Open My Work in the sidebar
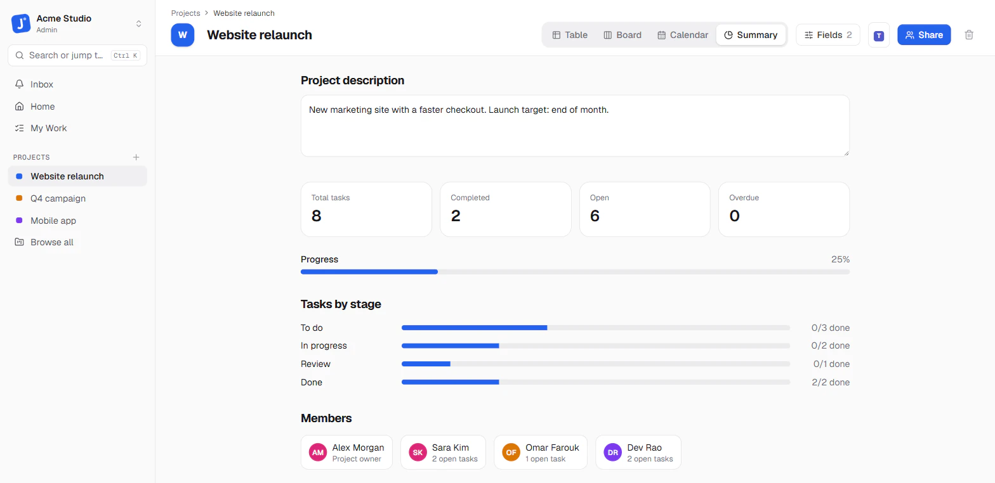 coord(77,128)
